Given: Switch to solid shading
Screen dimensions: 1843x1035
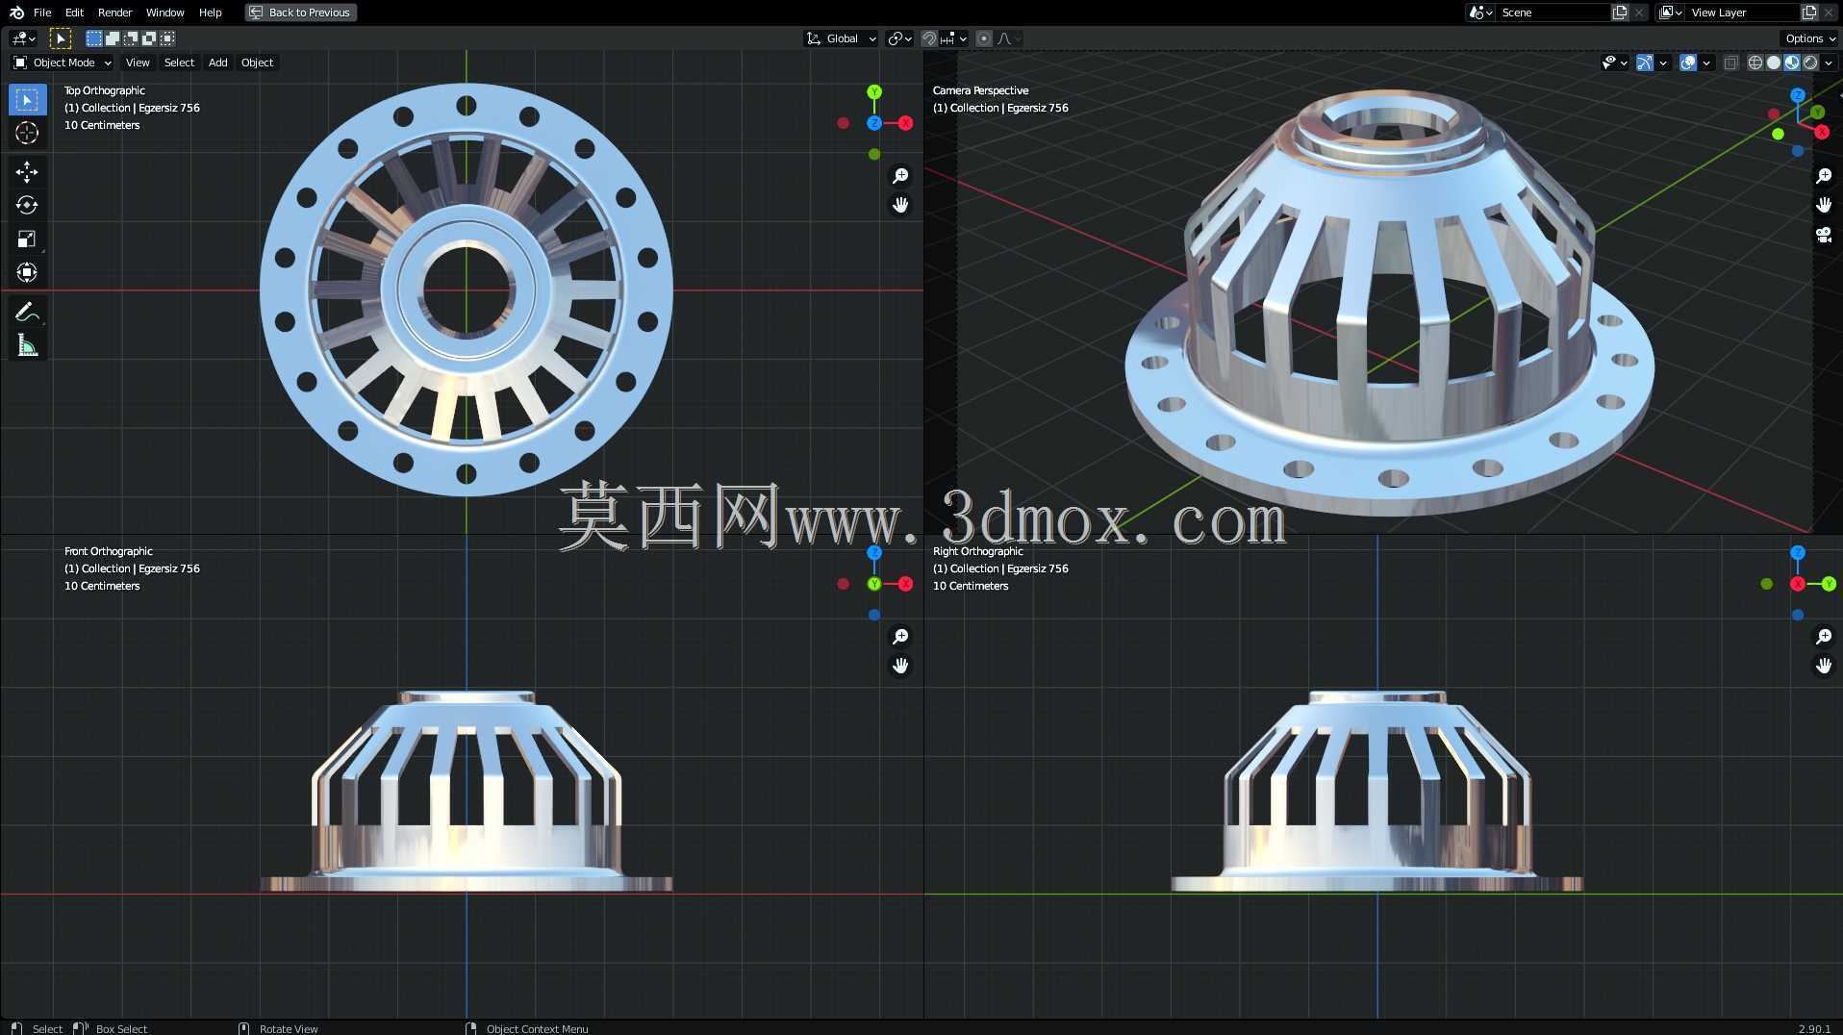Looking at the screenshot, I should pyautogui.click(x=1774, y=63).
